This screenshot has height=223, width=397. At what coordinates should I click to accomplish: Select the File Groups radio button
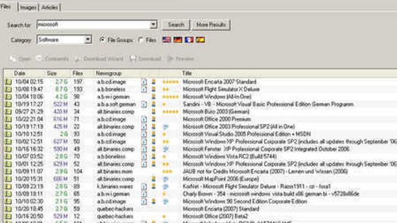point(102,40)
